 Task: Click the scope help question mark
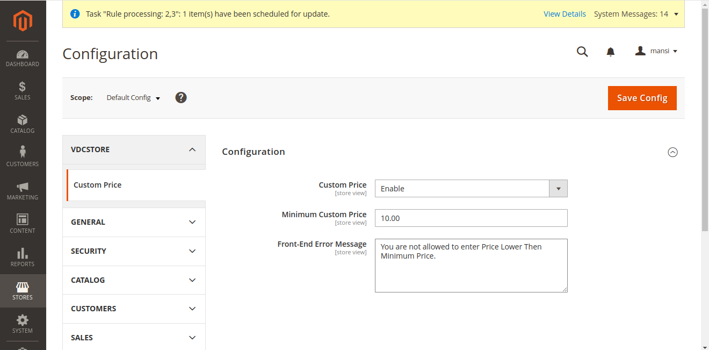(181, 97)
